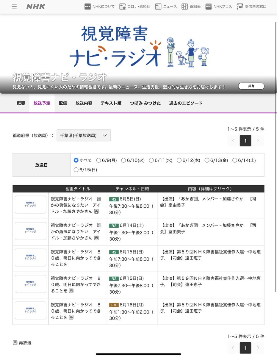
Task: Open content details for 6月8日(日) row
Action: tap(209, 202)
